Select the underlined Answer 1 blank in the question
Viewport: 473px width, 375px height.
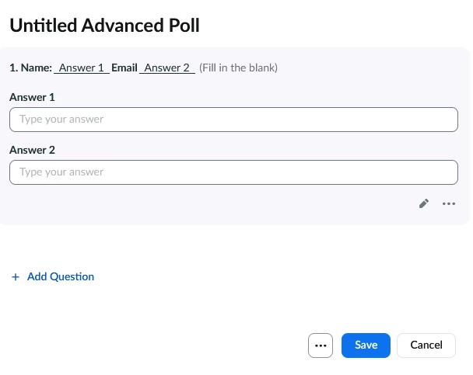tap(82, 68)
